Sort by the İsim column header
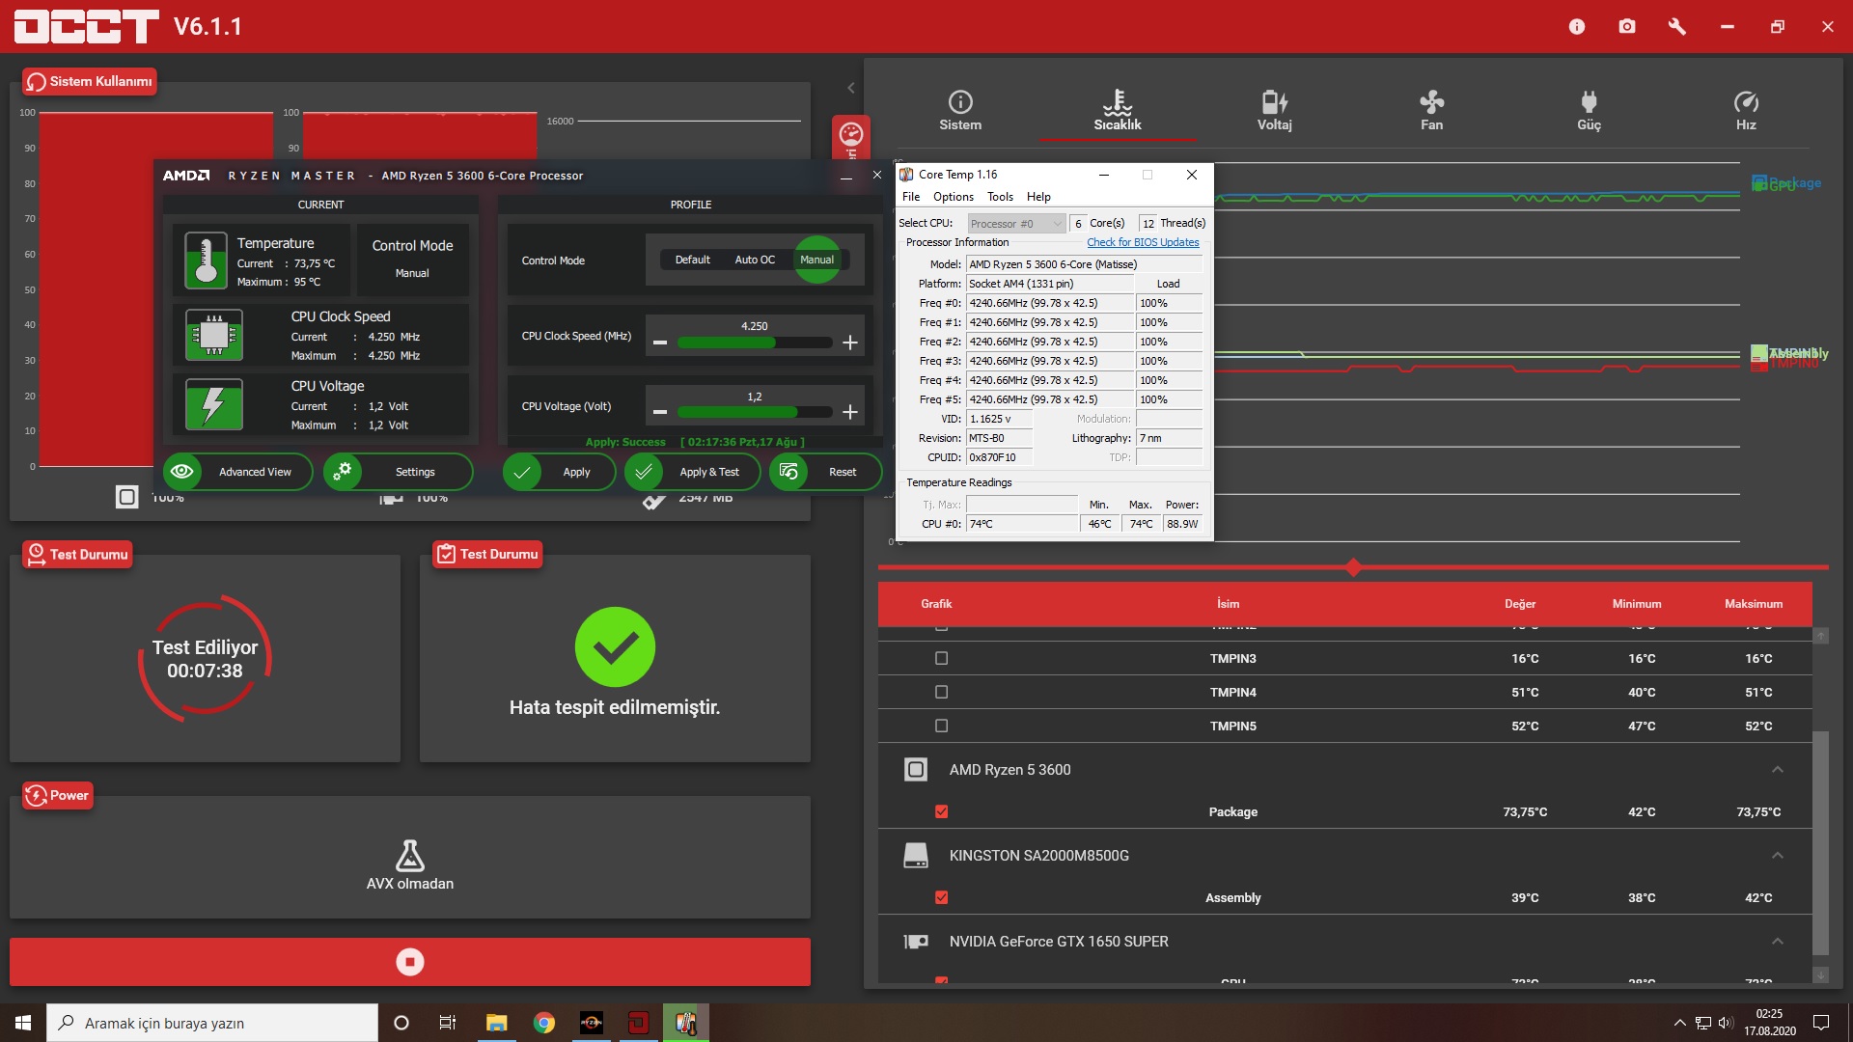The width and height of the screenshot is (1853, 1042). click(1228, 604)
